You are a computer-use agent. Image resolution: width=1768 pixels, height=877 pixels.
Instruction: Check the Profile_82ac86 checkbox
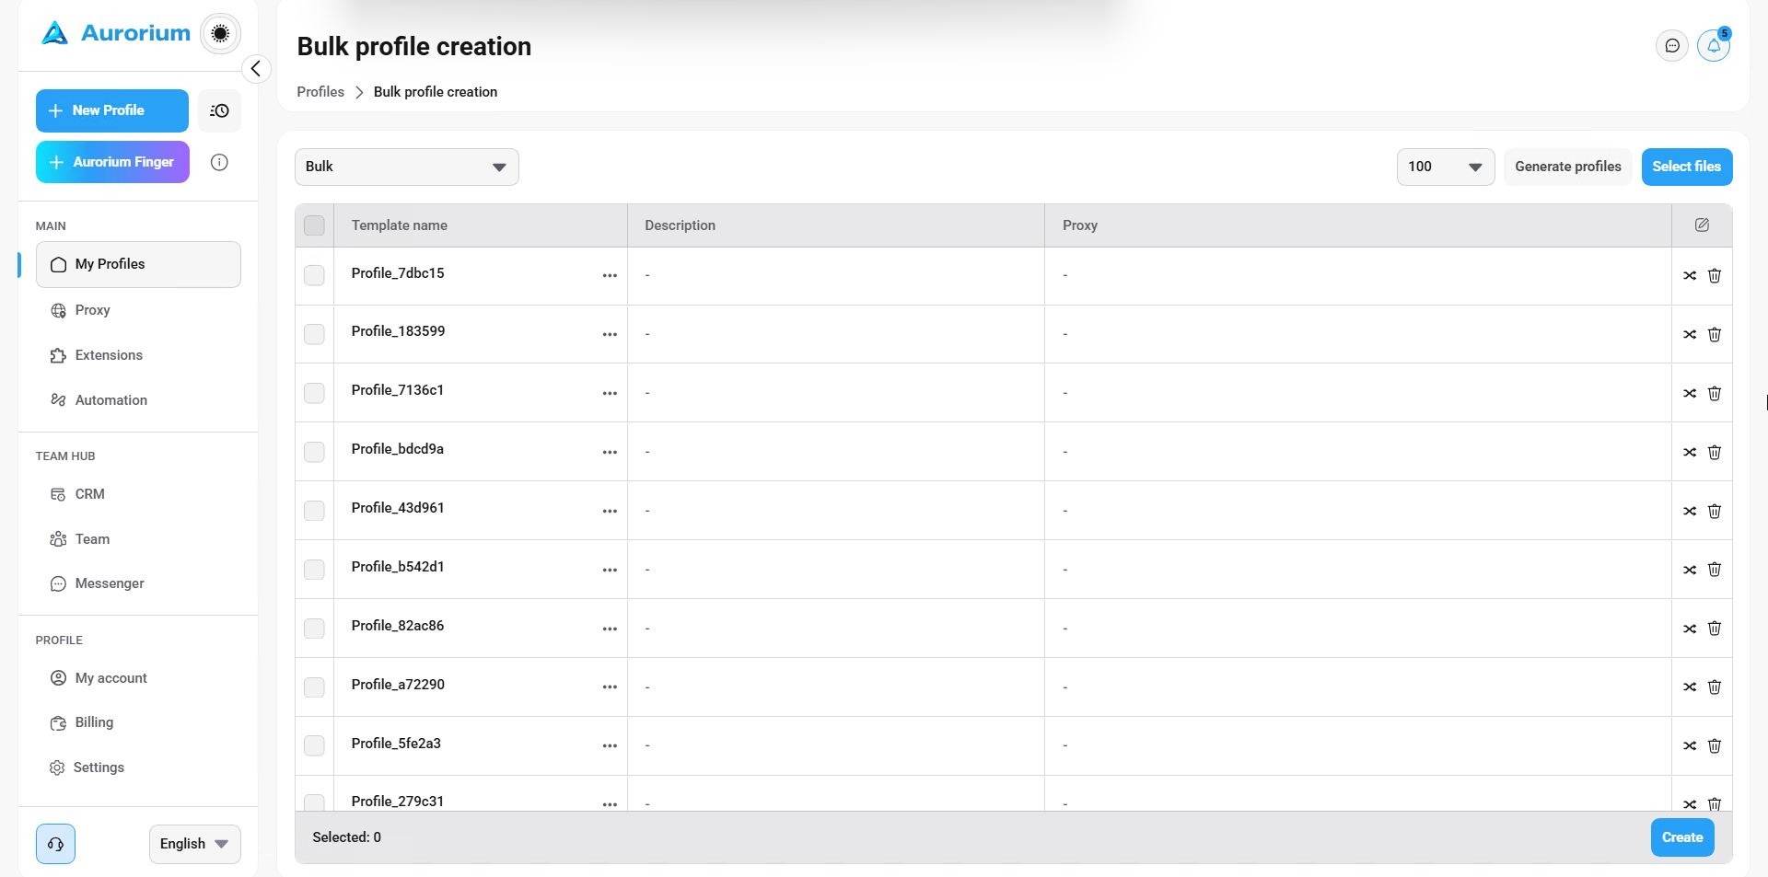314,629
